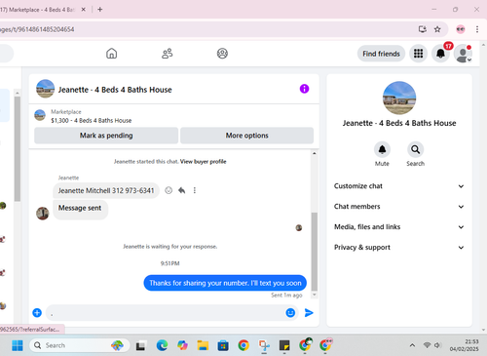Expand Media, files and links section
The height and width of the screenshot is (356, 487).
pos(399,227)
